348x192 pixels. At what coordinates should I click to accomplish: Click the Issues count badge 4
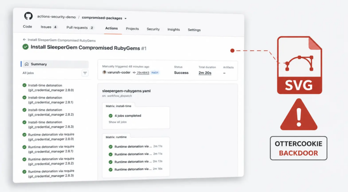55,27
